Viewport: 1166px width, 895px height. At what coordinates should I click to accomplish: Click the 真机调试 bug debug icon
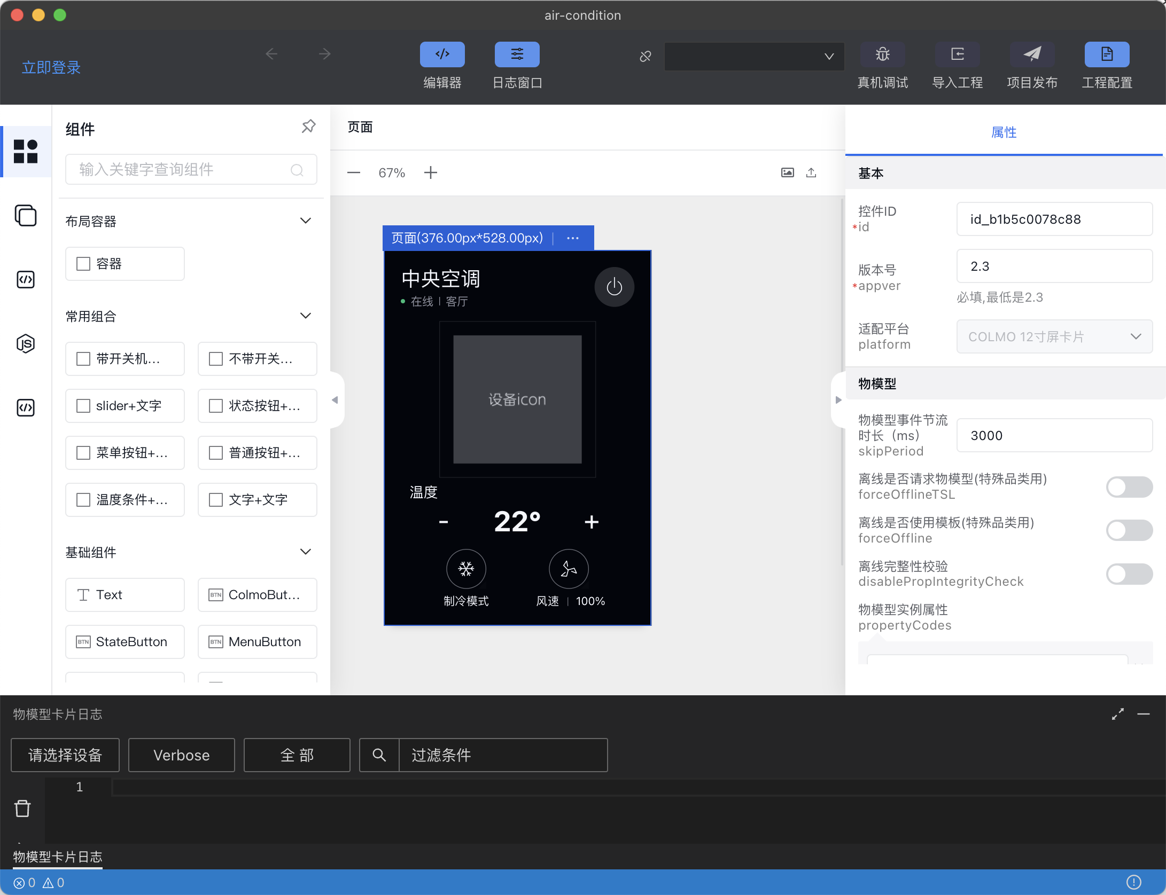coord(882,54)
